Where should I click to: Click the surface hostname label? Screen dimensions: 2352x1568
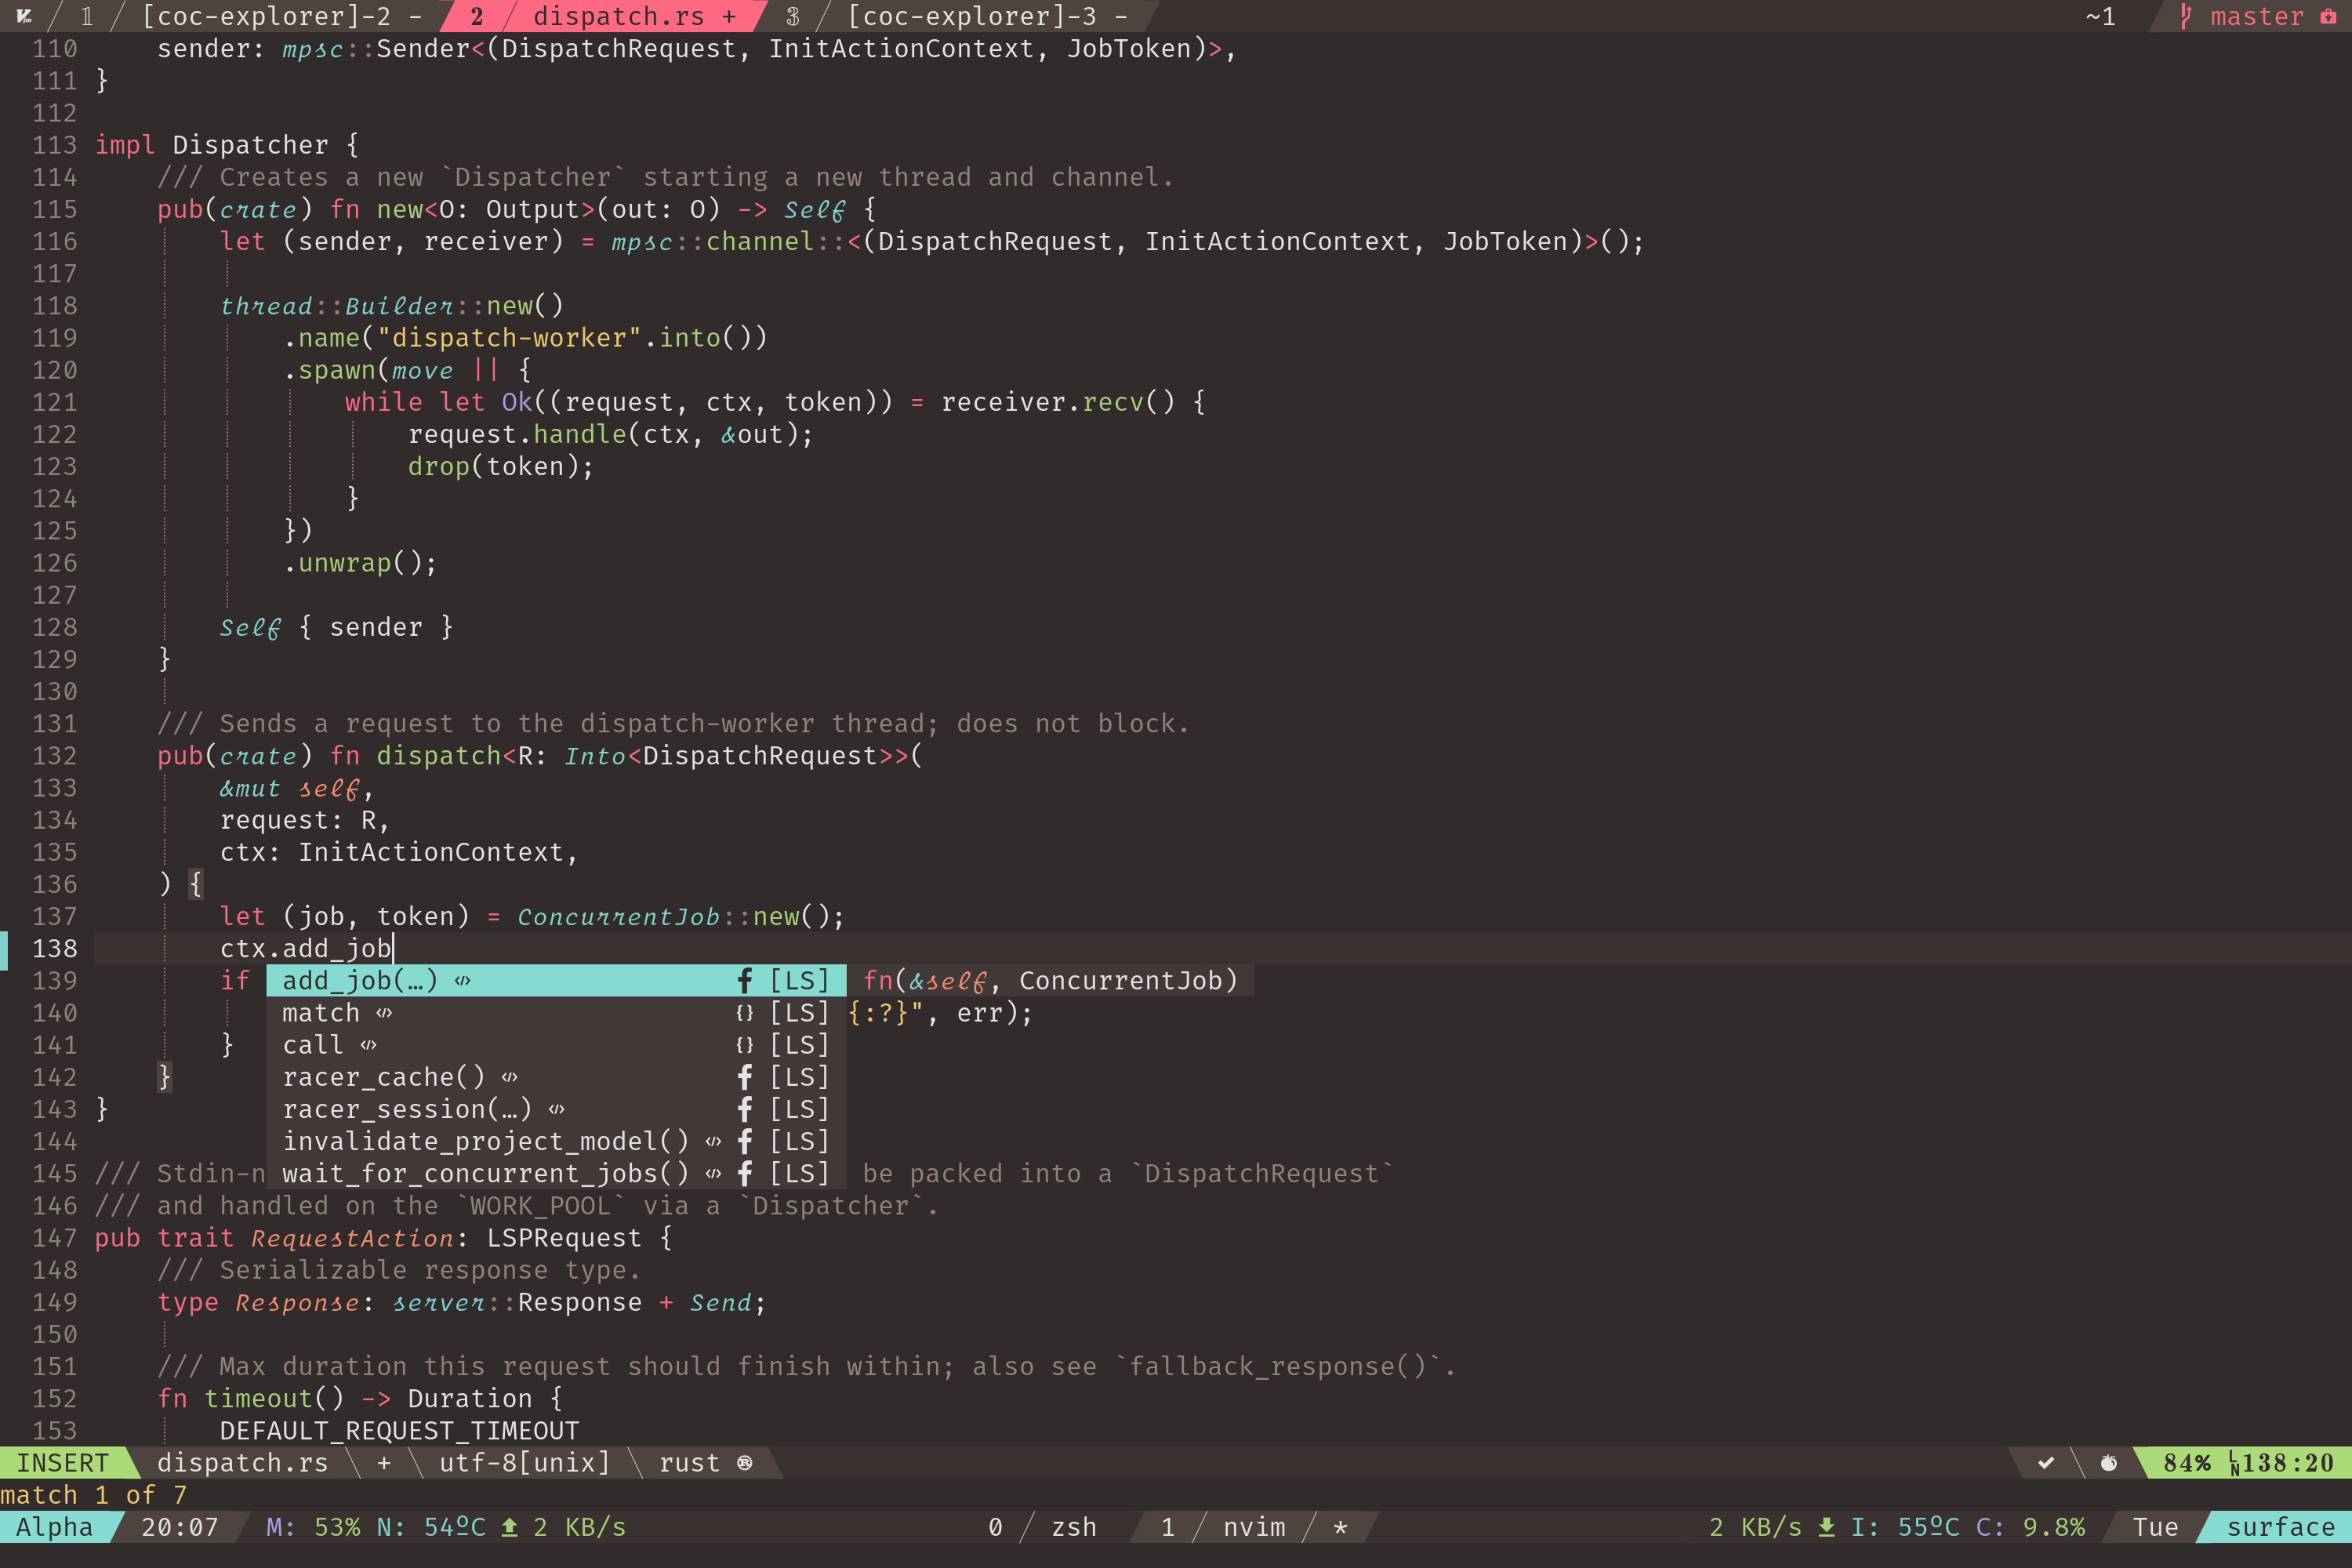click(x=2281, y=1527)
